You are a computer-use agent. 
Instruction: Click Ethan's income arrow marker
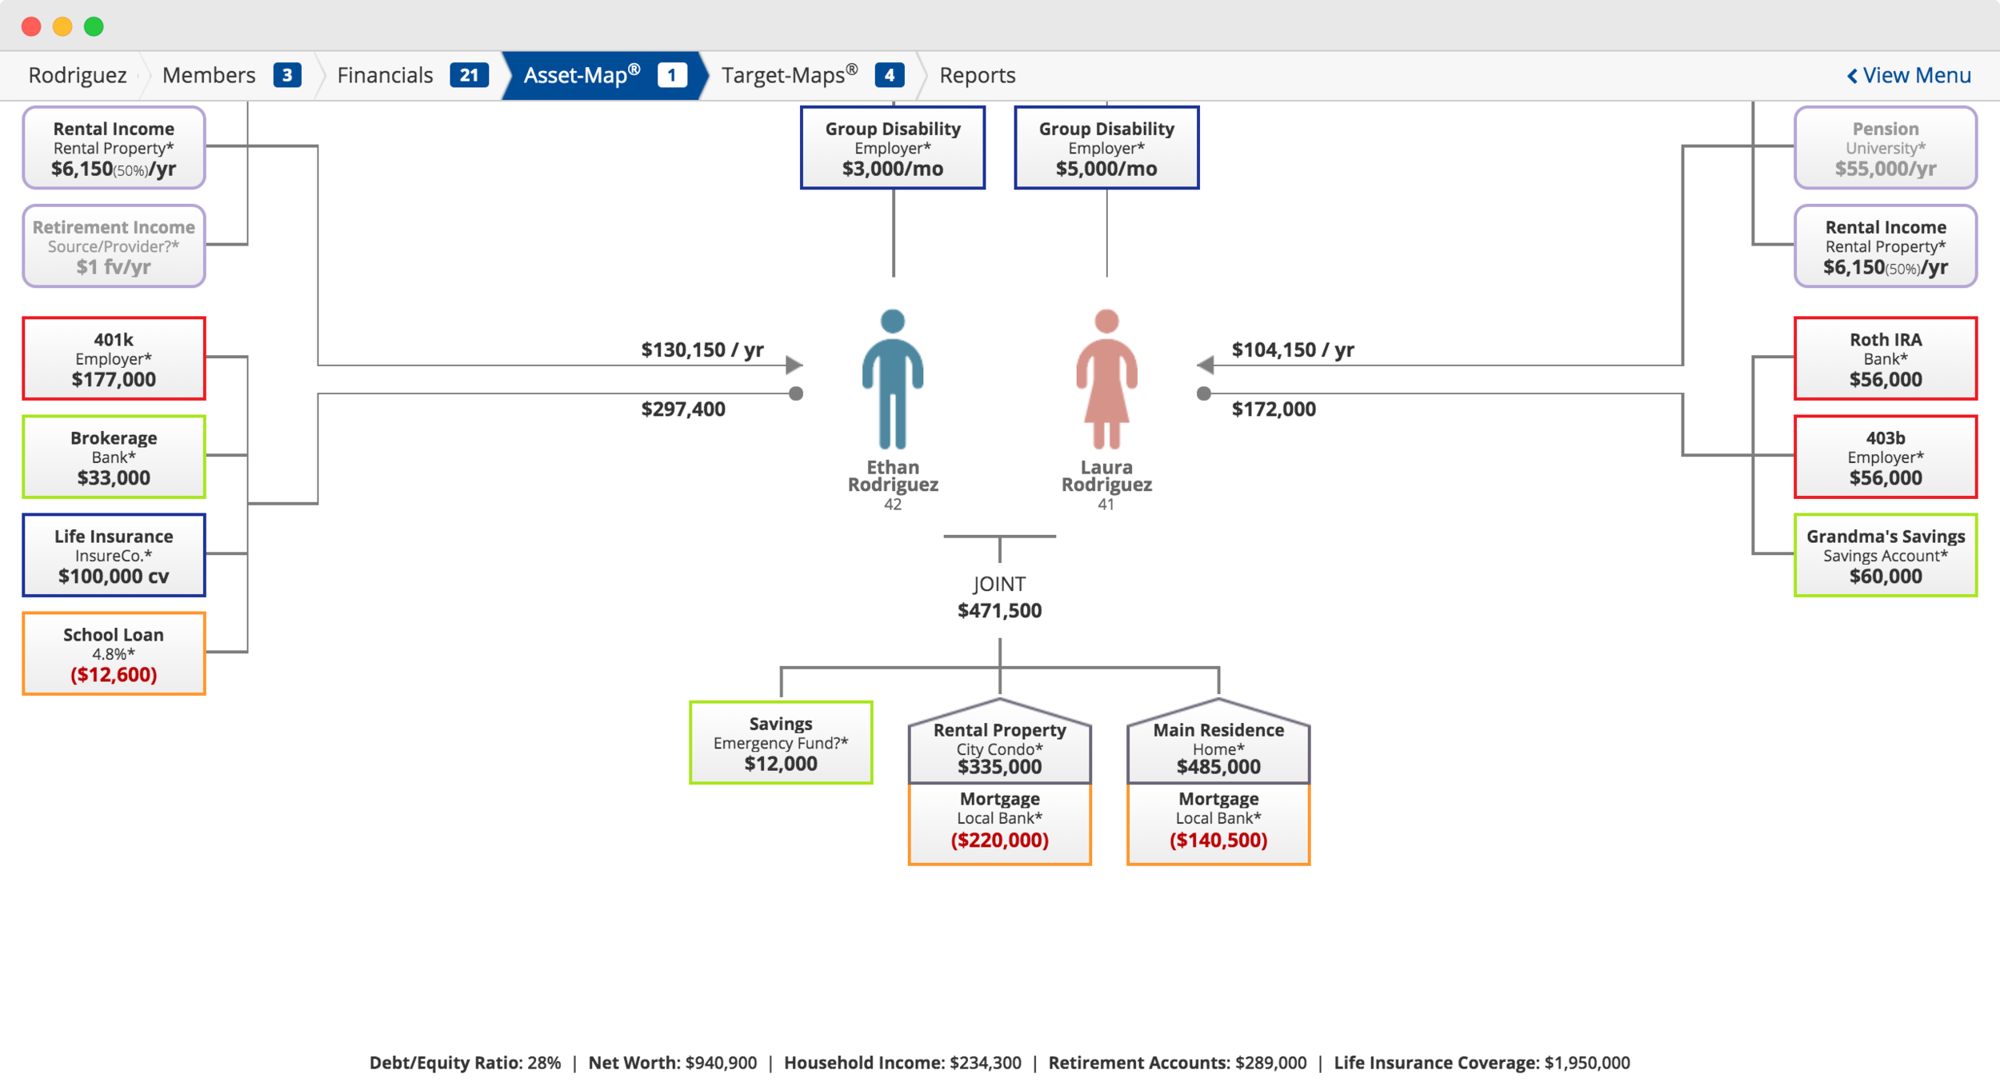794,365
